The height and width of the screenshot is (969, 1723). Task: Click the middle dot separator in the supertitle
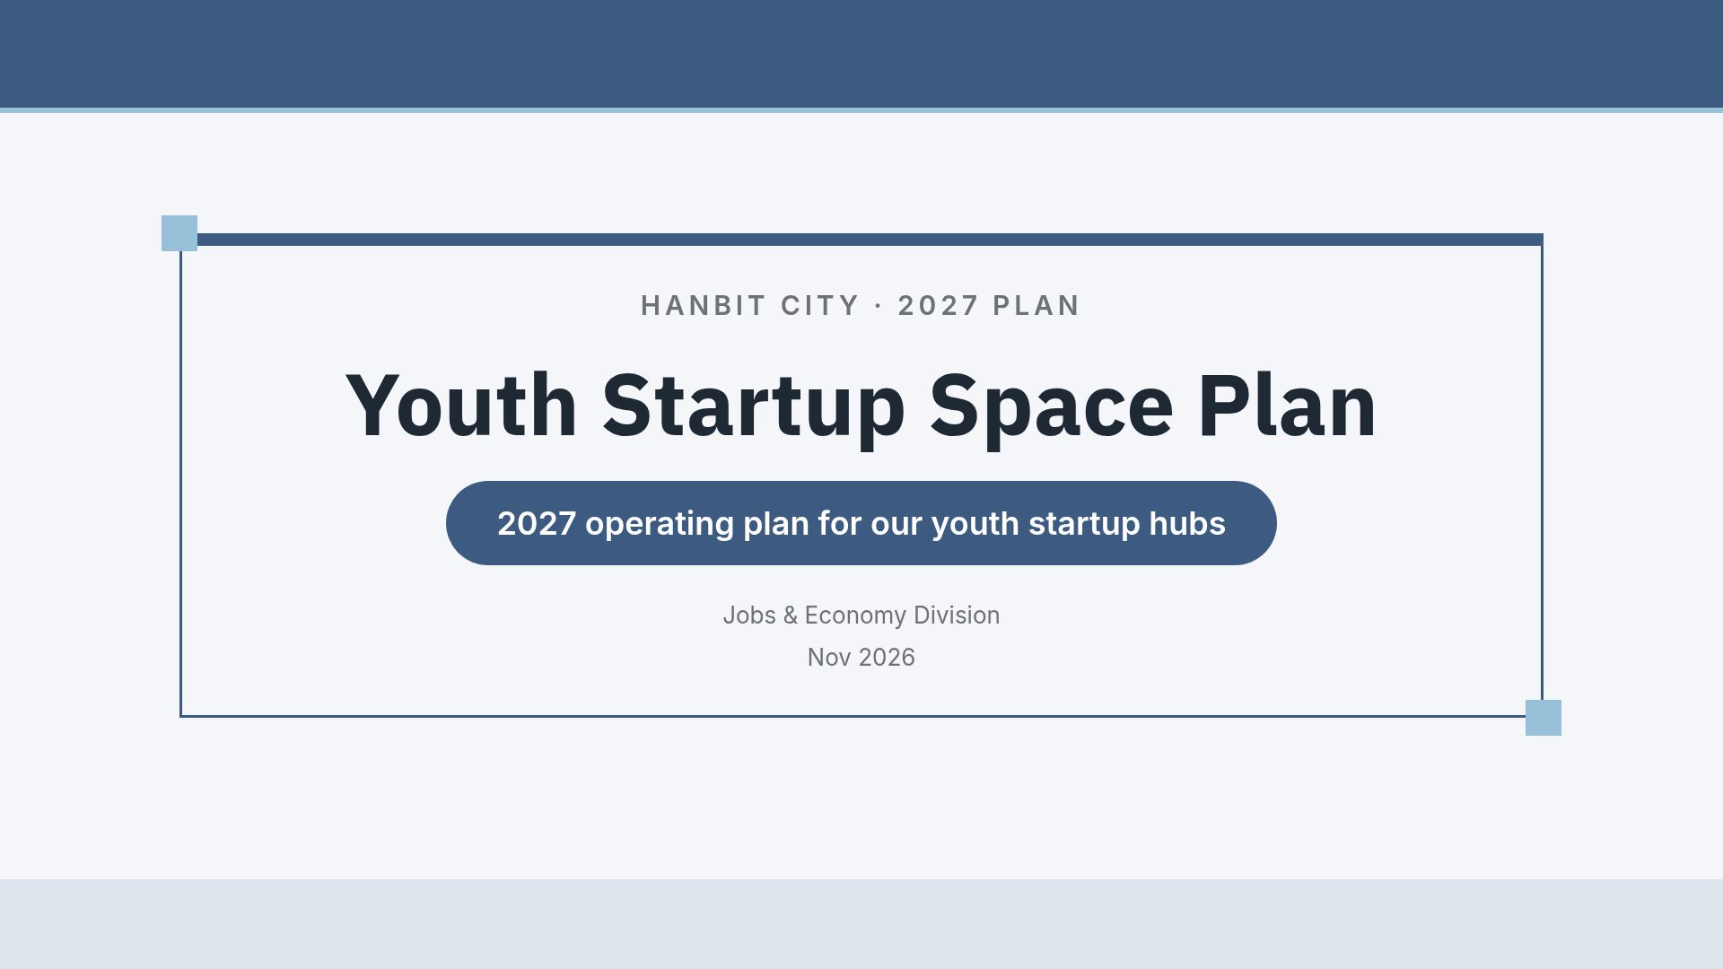[879, 307]
